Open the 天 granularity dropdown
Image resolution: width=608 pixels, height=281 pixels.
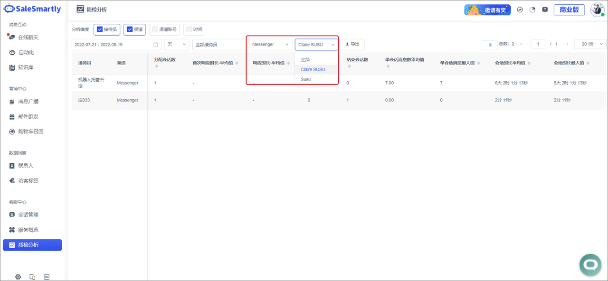point(177,45)
